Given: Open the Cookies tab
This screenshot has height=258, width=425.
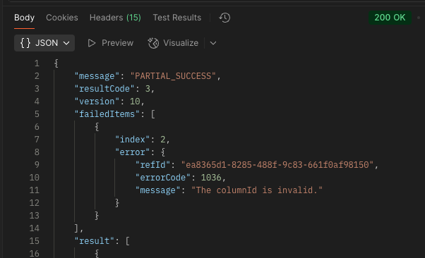Looking at the screenshot, I should [62, 18].
